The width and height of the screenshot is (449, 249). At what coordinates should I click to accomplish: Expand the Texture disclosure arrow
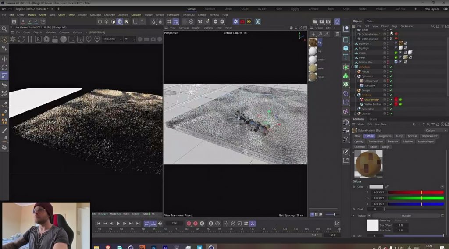click(x=353, y=216)
